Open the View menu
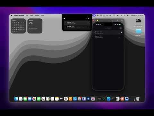 coord(31,15)
